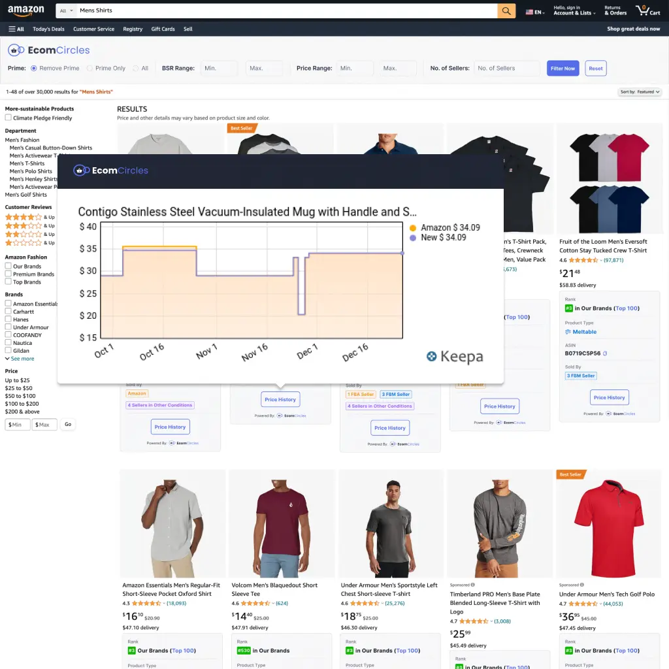Click EcomCircles logo in popup header
The width and height of the screenshot is (669, 669).
click(111, 171)
